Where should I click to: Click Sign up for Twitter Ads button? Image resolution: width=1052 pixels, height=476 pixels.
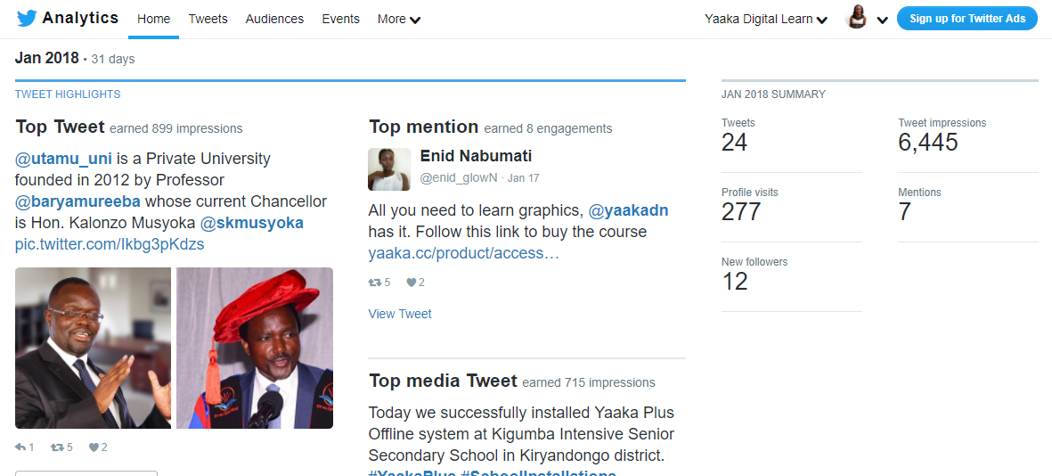click(x=966, y=19)
